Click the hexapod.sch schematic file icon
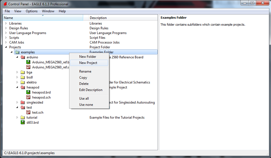Viewport: 271px width, 158px height. pos(28,97)
